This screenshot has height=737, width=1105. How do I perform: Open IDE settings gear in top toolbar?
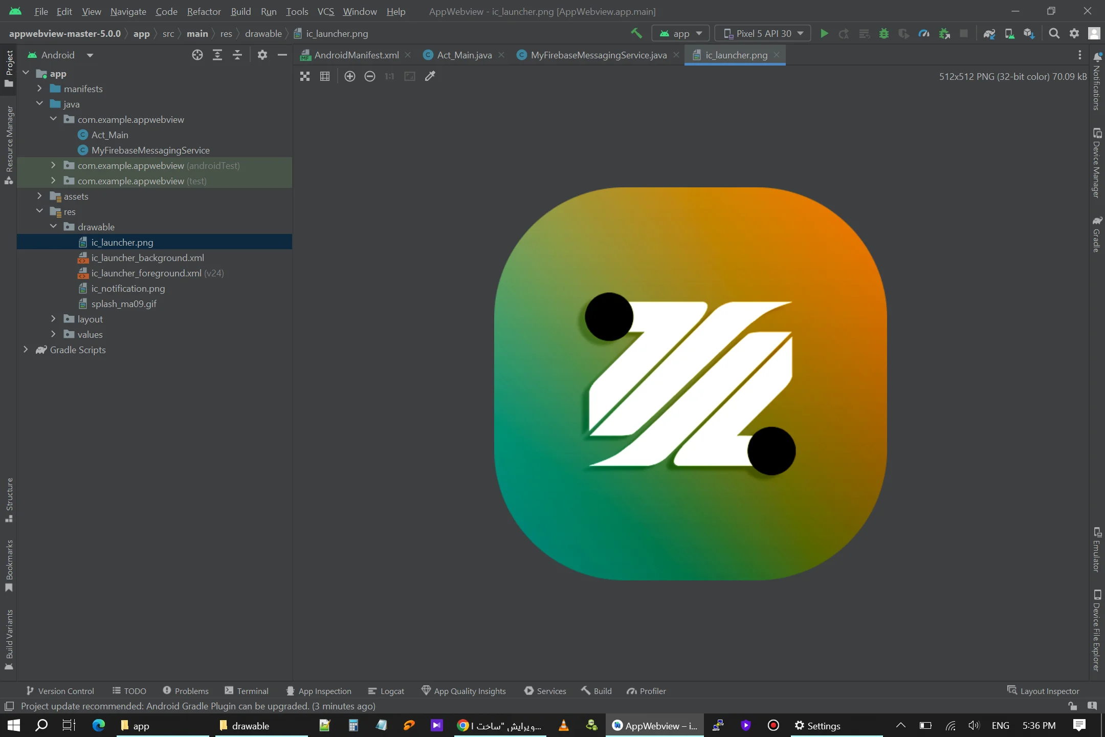click(1074, 33)
